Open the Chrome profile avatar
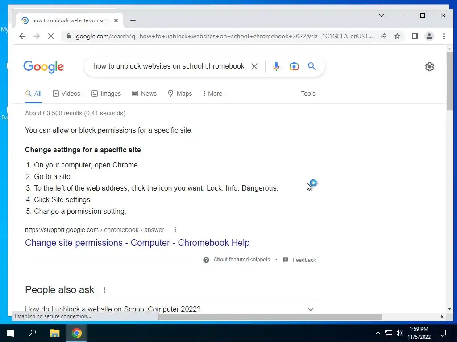Viewport: 457px width, 342px height. click(429, 36)
